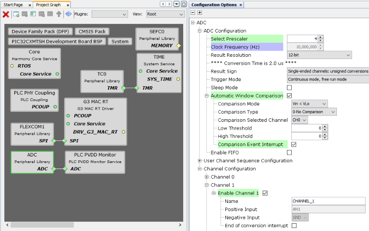Collapse Automatic Window Comparison node
369x231 pixels.
207,96
